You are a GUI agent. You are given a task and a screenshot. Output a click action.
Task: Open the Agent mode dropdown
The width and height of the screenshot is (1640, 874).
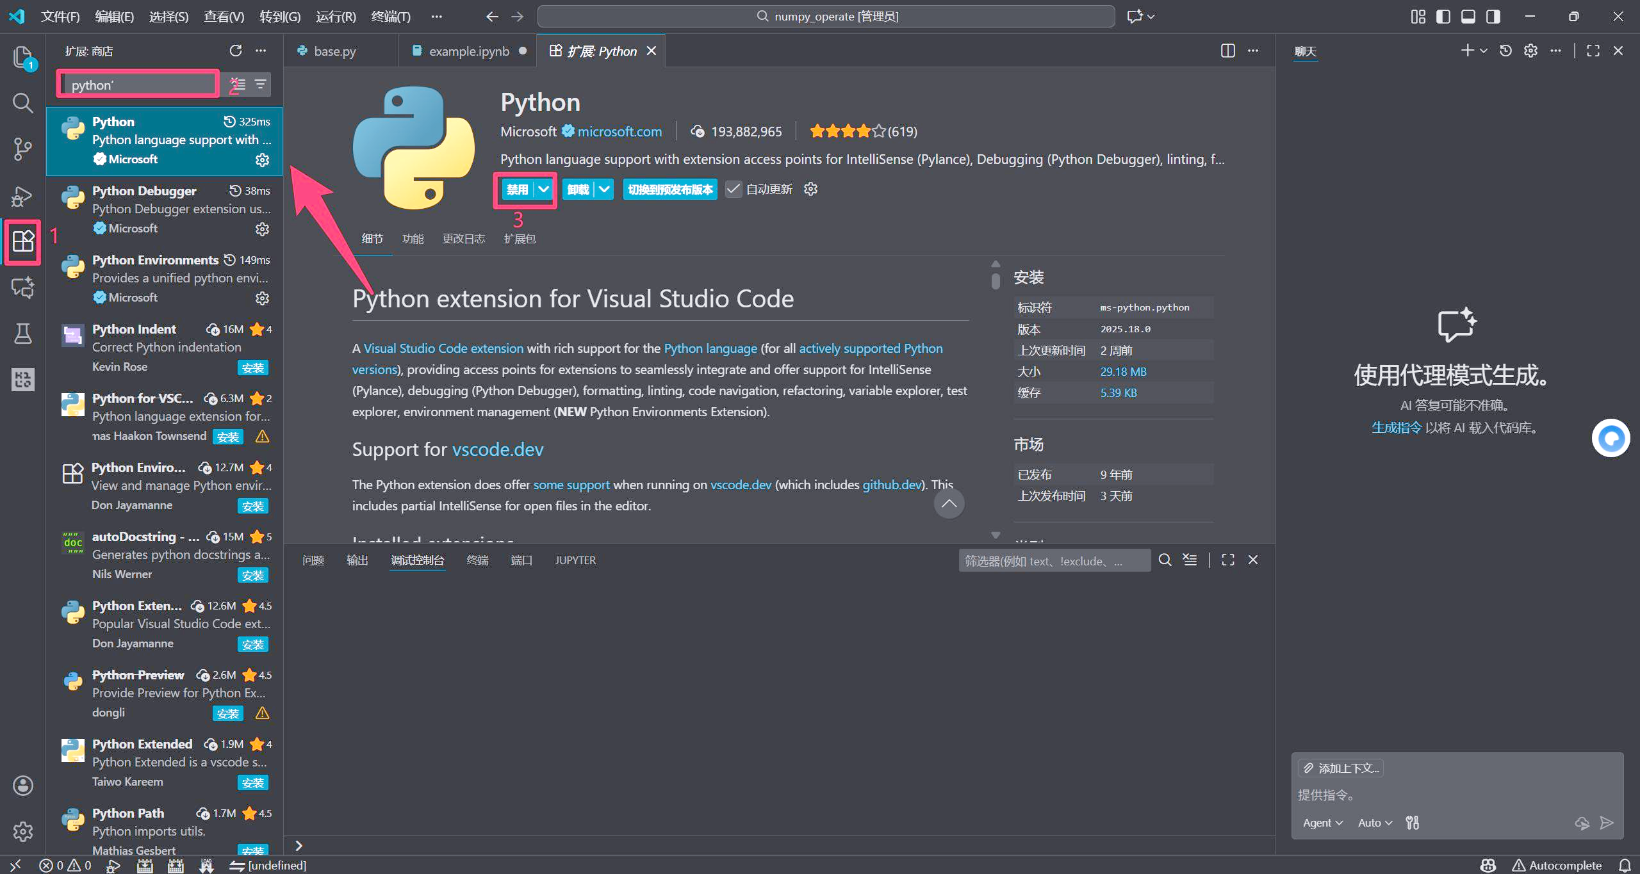[1322, 823]
